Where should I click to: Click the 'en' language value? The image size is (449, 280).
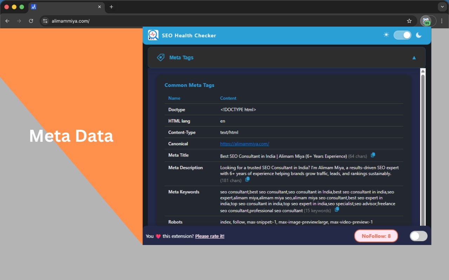tap(223, 121)
